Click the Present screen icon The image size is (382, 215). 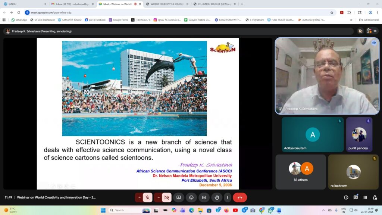(179, 197)
